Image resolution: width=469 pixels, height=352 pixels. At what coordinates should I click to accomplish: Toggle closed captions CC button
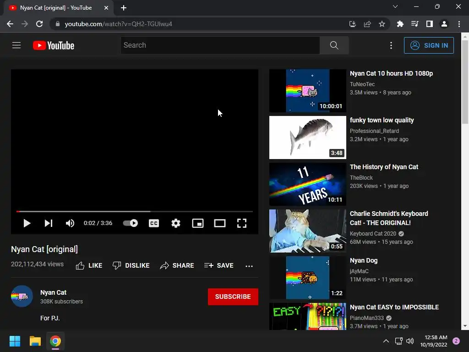click(154, 223)
